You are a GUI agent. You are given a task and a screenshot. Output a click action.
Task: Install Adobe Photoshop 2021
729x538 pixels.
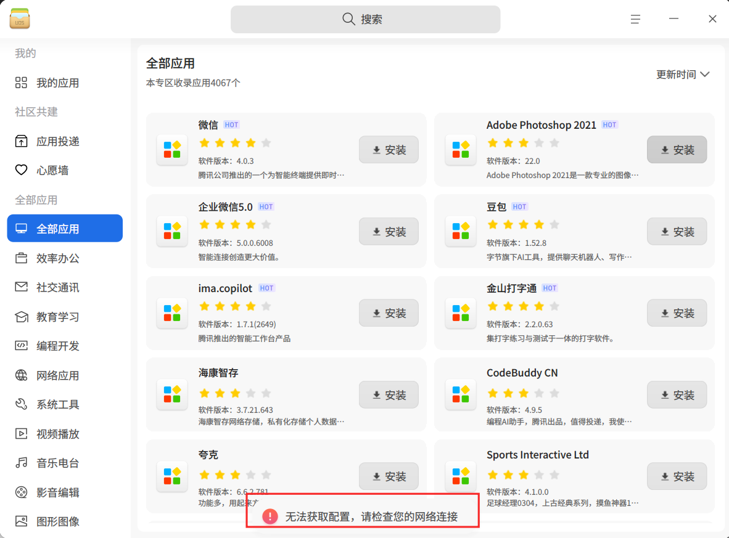coord(677,150)
